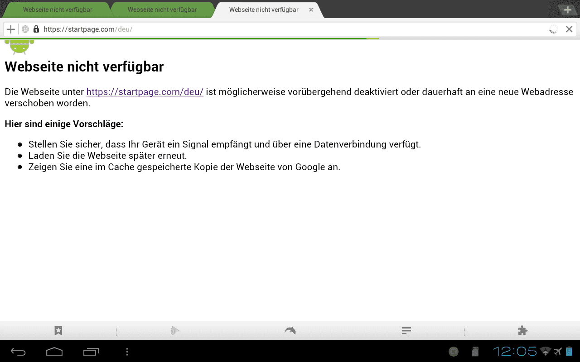Open the https://startpage.com/deu/ hyperlink
This screenshot has height=362, width=580.
point(145,92)
